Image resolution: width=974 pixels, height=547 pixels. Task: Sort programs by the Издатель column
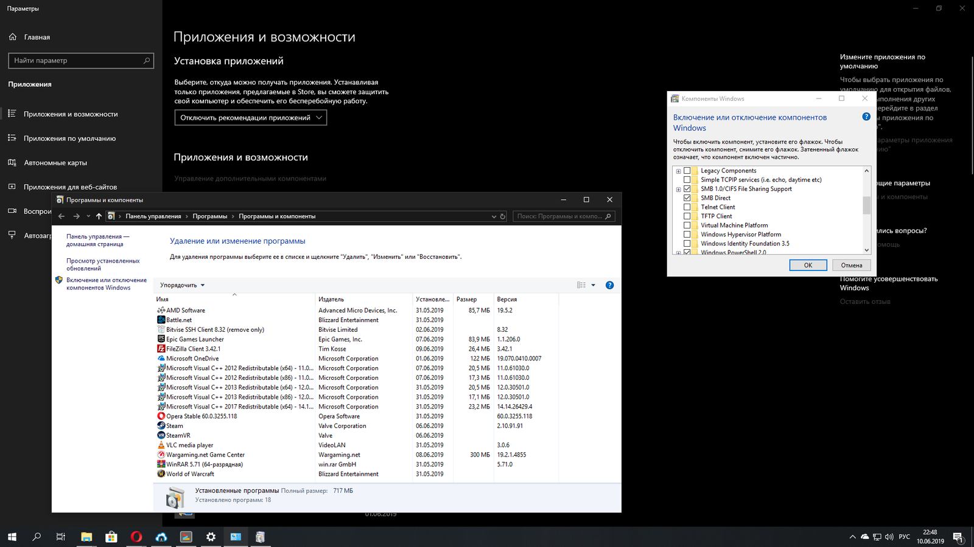tap(364, 299)
